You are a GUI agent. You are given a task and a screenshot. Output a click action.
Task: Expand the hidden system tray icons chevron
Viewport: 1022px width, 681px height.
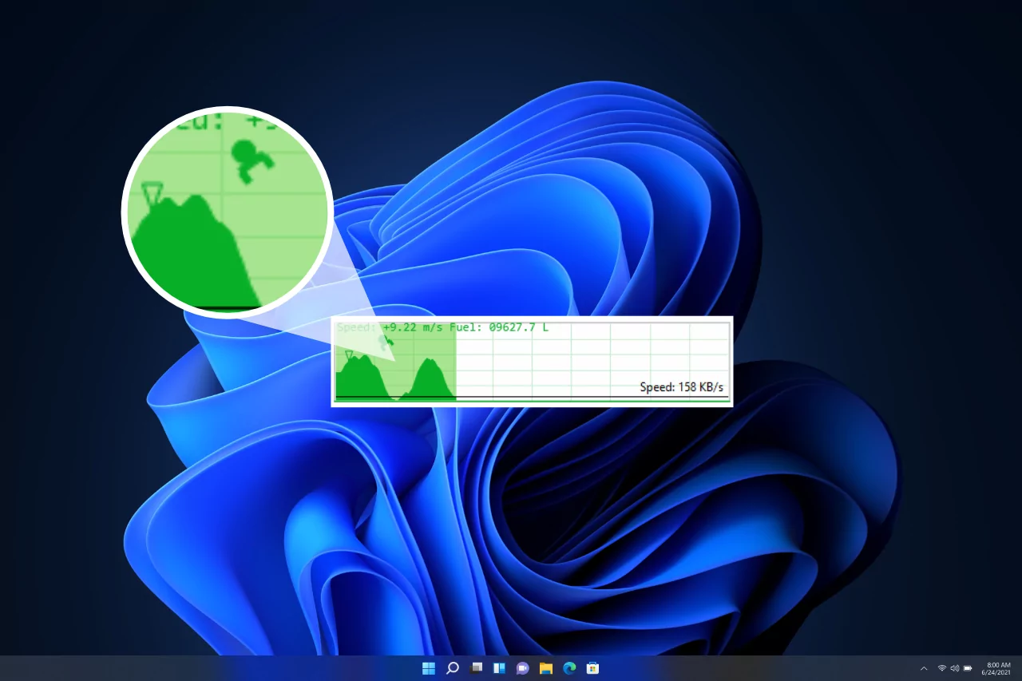click(x=924, y=667)
